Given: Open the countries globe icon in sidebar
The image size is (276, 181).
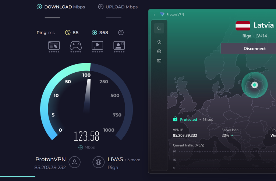Looking at the screenshot, I should pyautogui.click(x=159, y=51).
